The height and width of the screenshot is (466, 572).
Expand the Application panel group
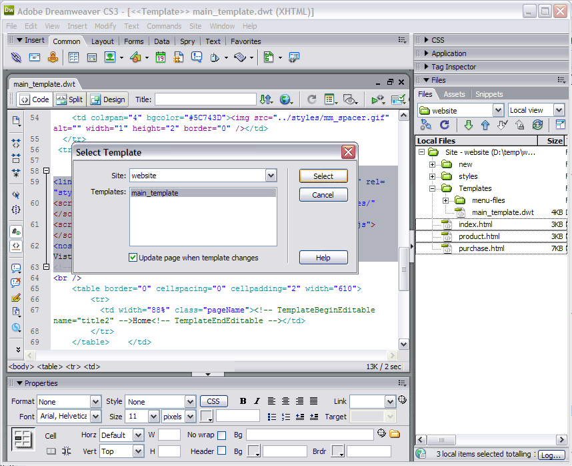(x=427, y=53)
